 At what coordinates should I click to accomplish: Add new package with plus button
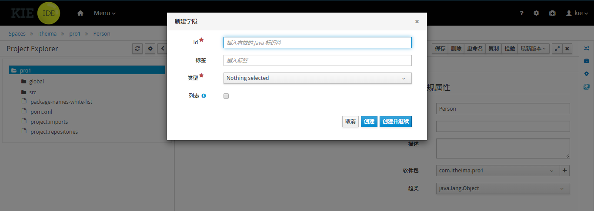click(565, 171)
